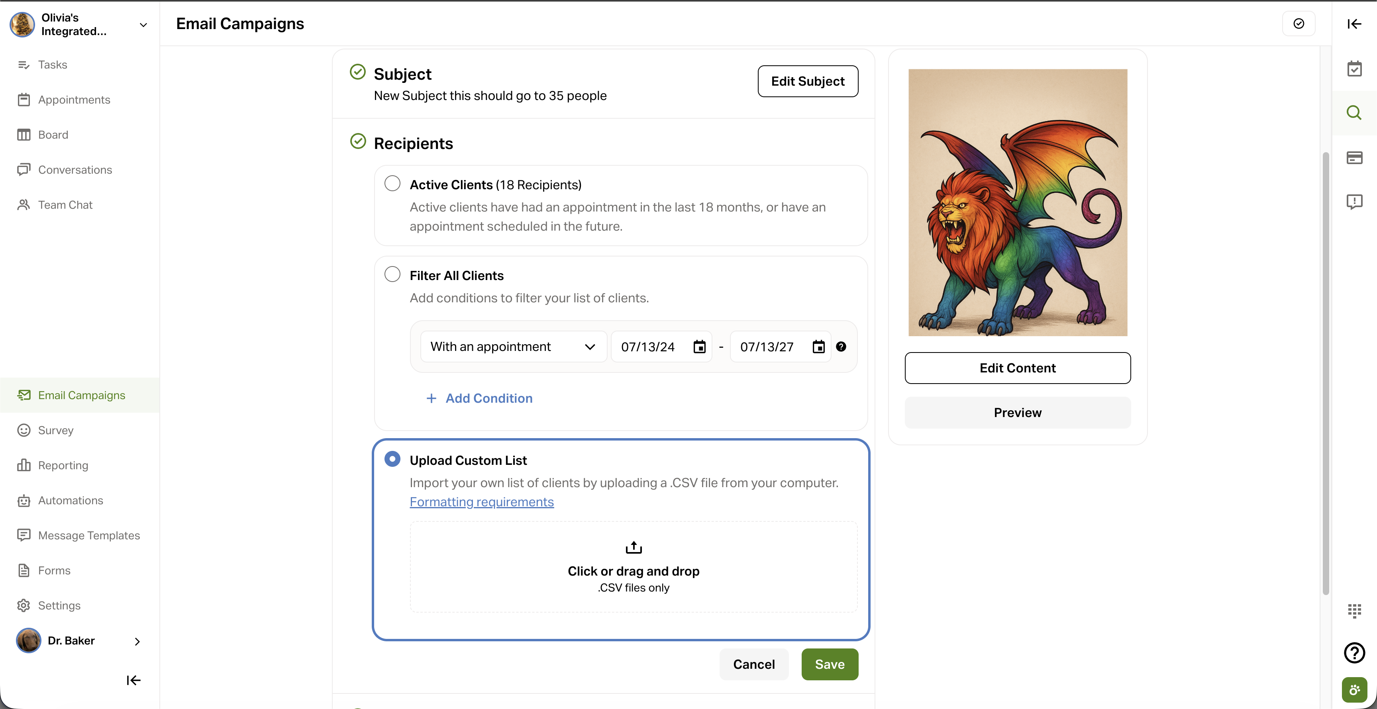The image size is (1377, 709).
Task: Expand Olivia's Integrated workspace switcher
Action: (143, 25)
